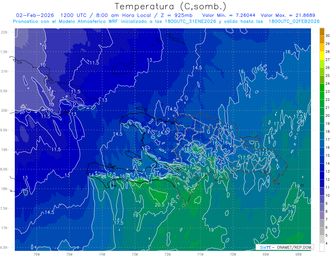The image size is (335, 258).
Task: Select the "02-Feb-2026" forecast date text
Action: [35, 15]
